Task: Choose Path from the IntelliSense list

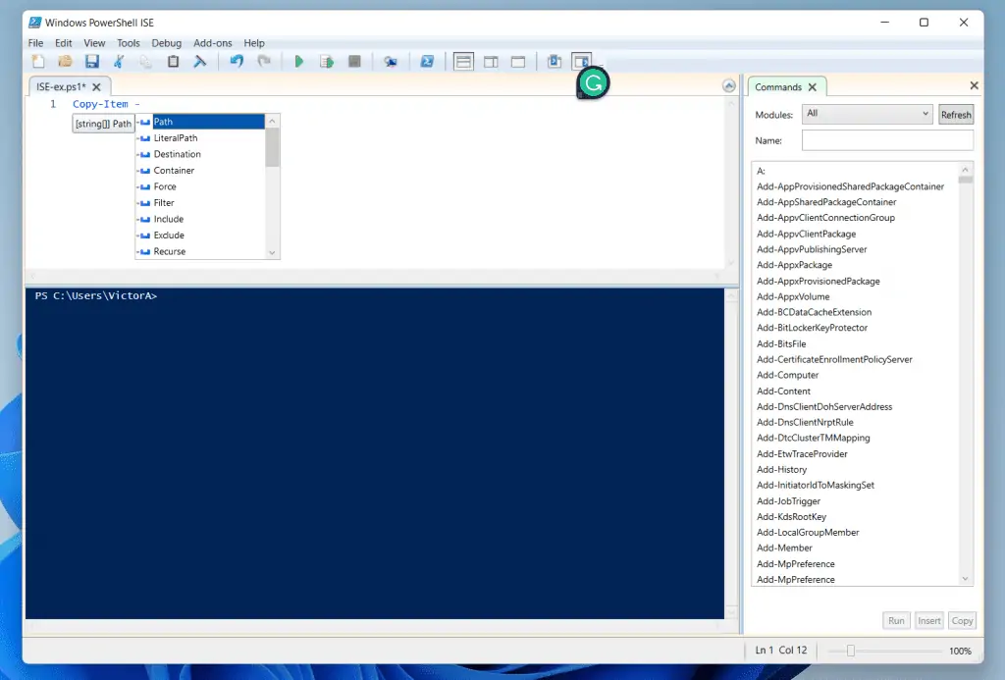Action: [200, 122]
